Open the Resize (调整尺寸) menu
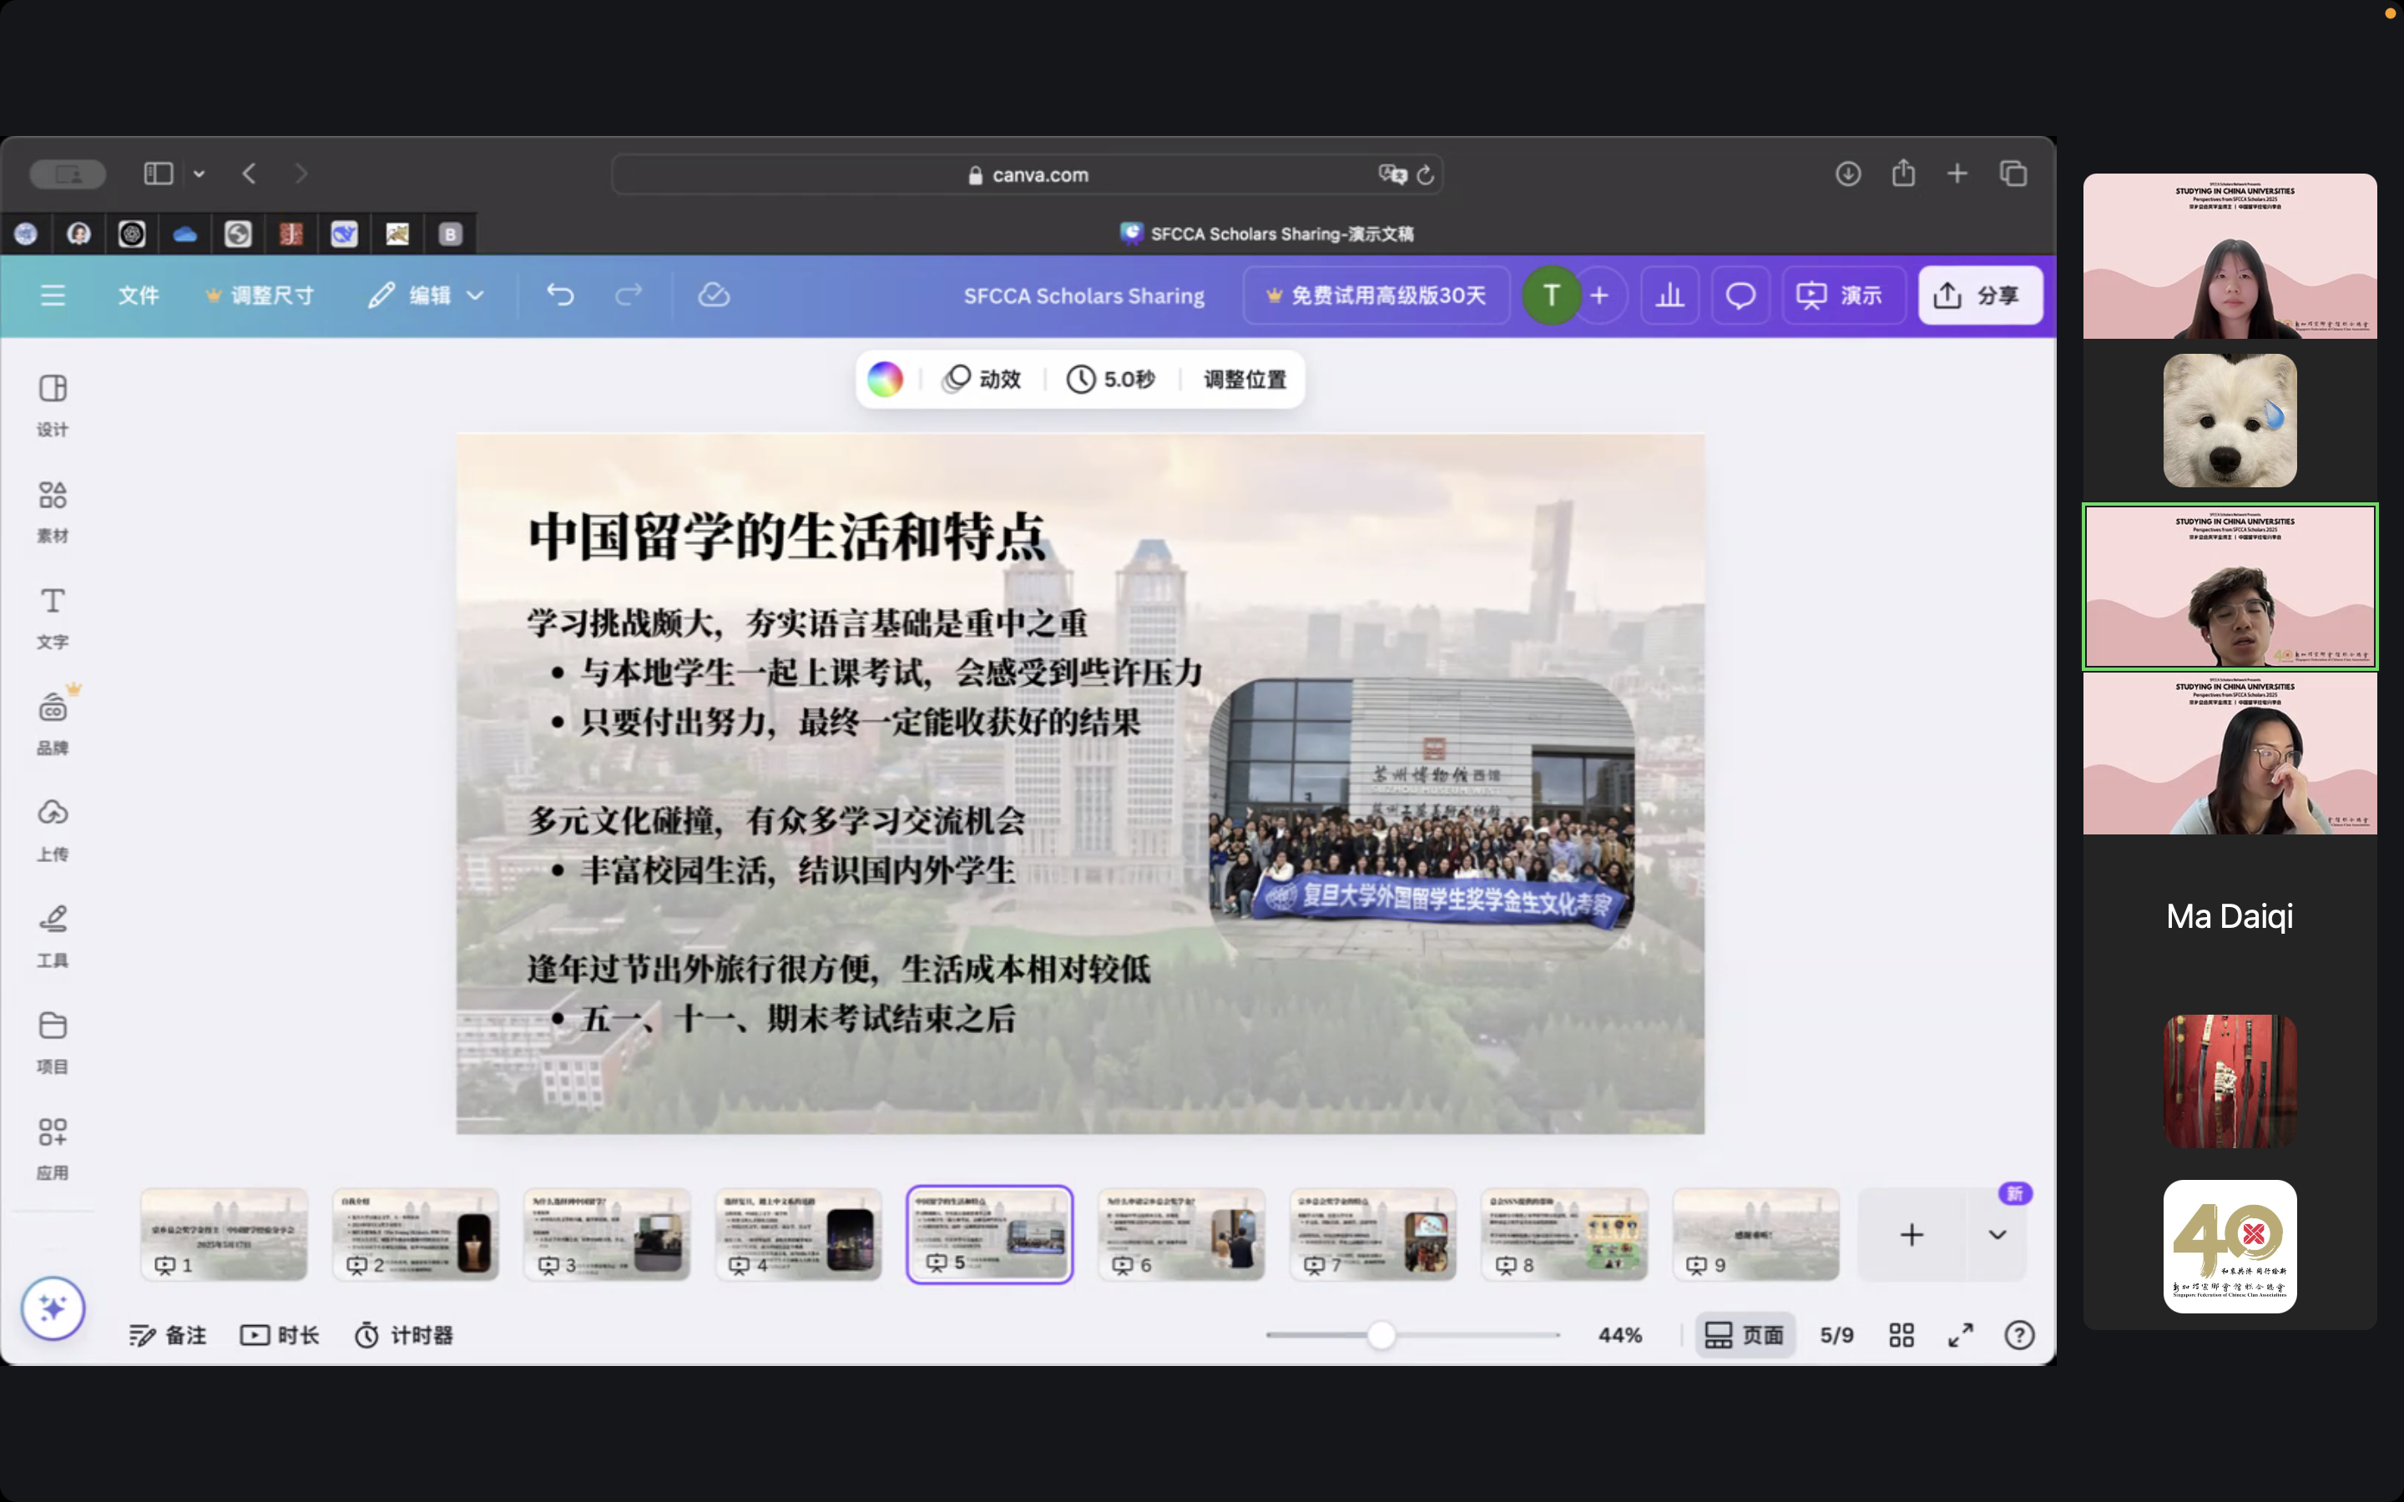 click(260, 295)
